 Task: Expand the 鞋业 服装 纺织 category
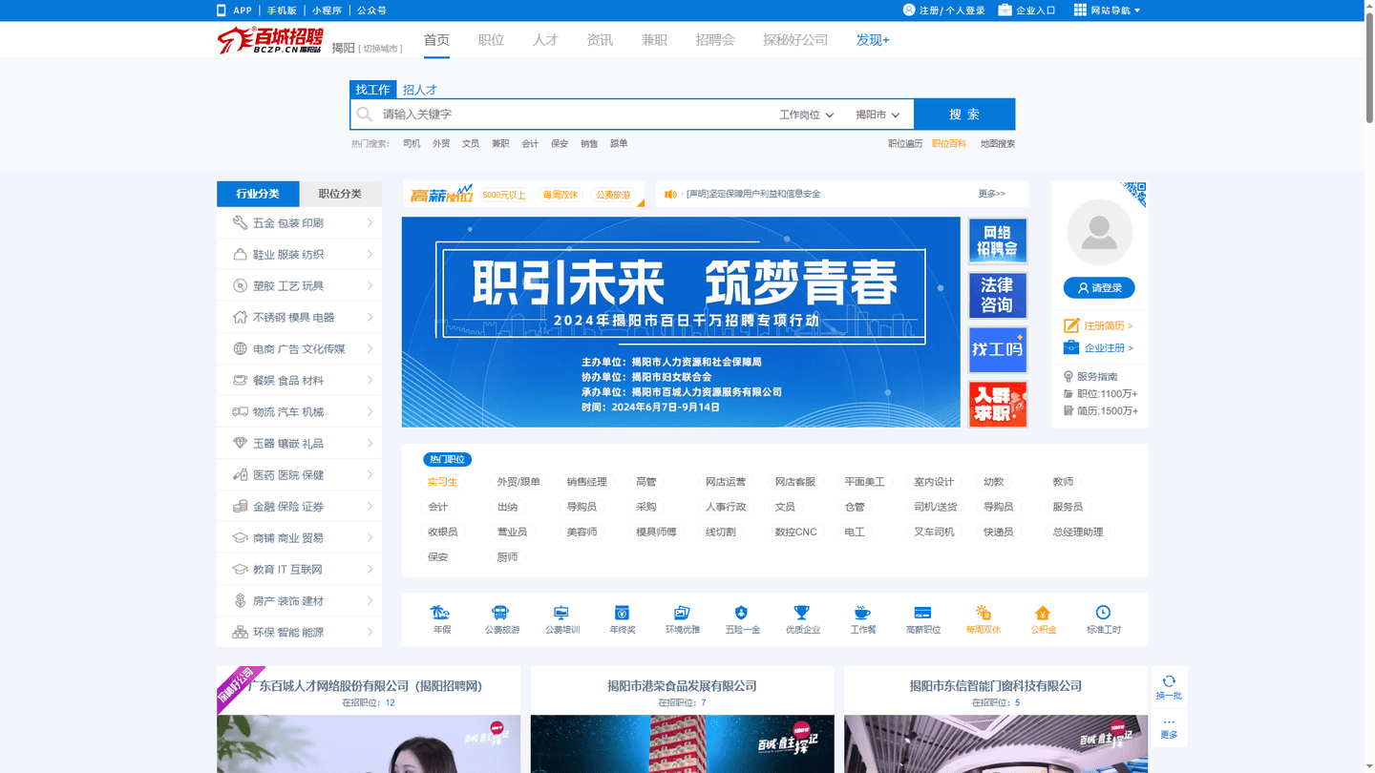pyautogui.click(x=299, y=255)
